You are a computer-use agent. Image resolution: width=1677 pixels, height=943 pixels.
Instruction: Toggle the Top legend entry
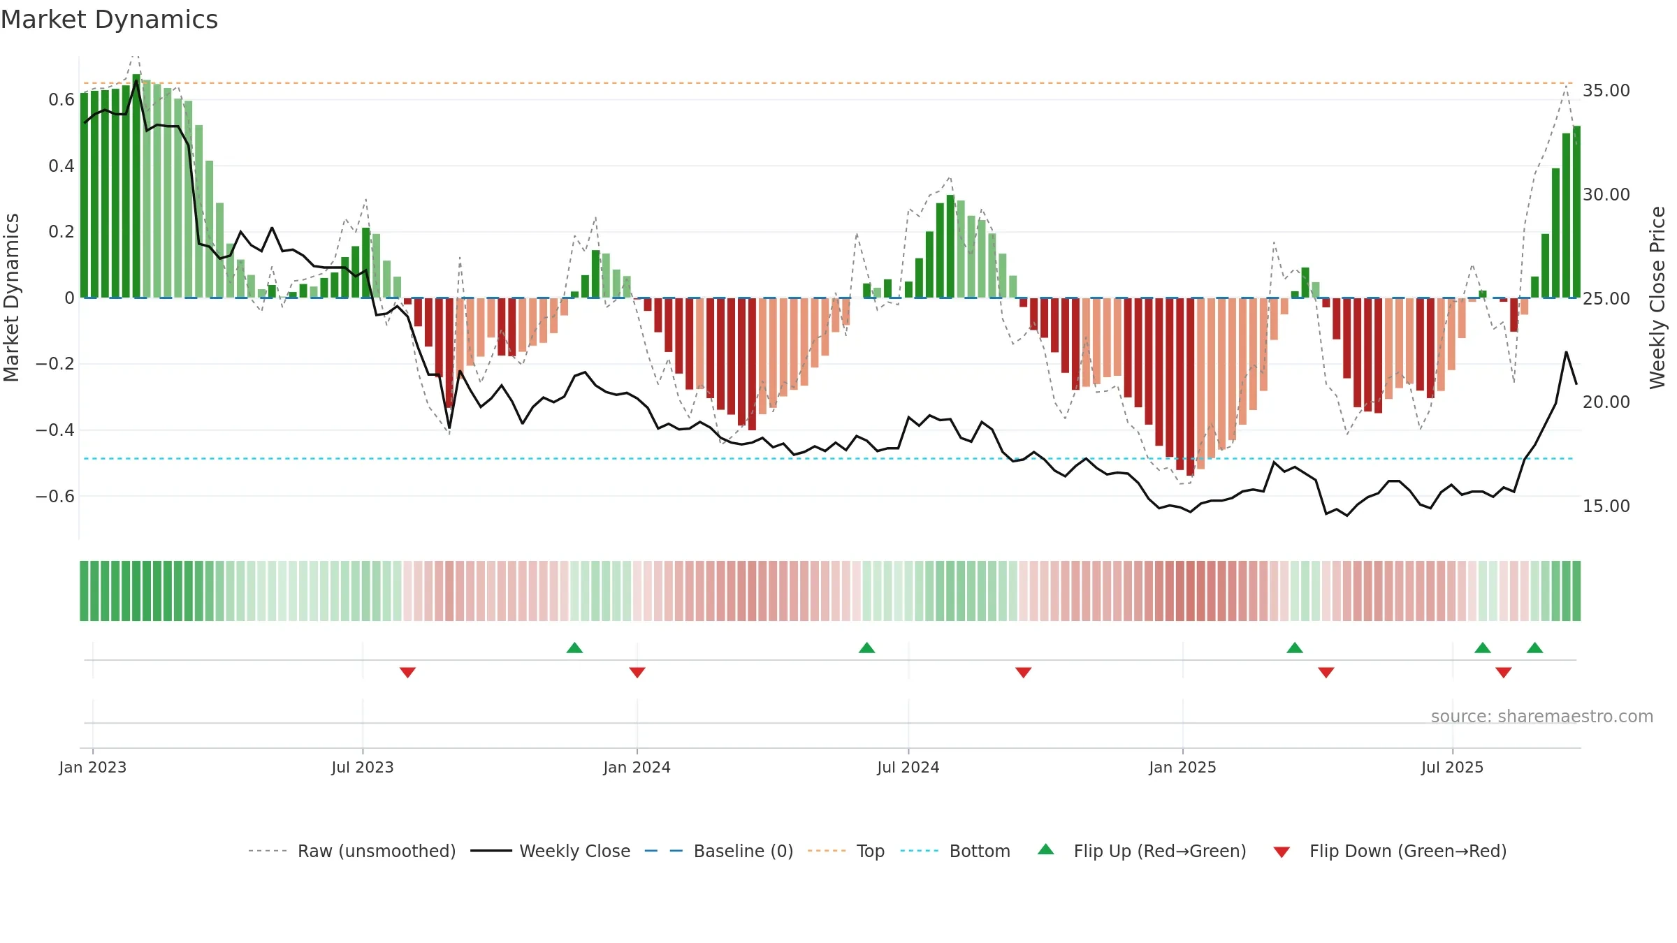[x=846, y=851]
